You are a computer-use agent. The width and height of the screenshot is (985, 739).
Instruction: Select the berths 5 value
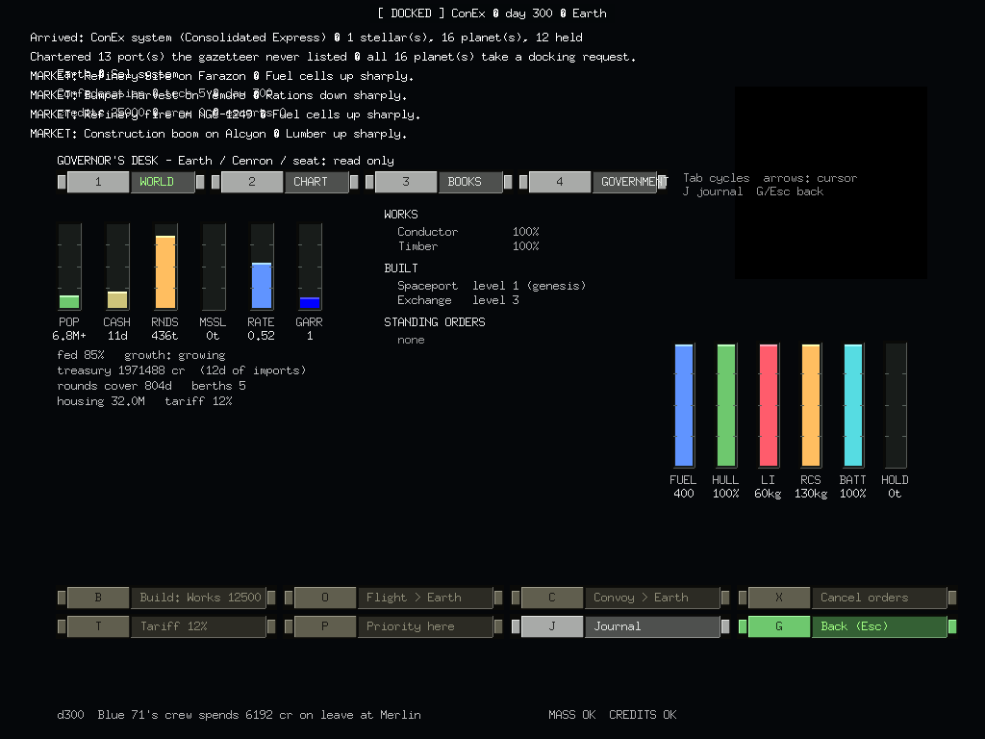[x=218, y=386]
